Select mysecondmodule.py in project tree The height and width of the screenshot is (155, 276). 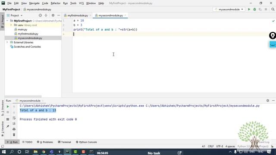tap(30, 38)
